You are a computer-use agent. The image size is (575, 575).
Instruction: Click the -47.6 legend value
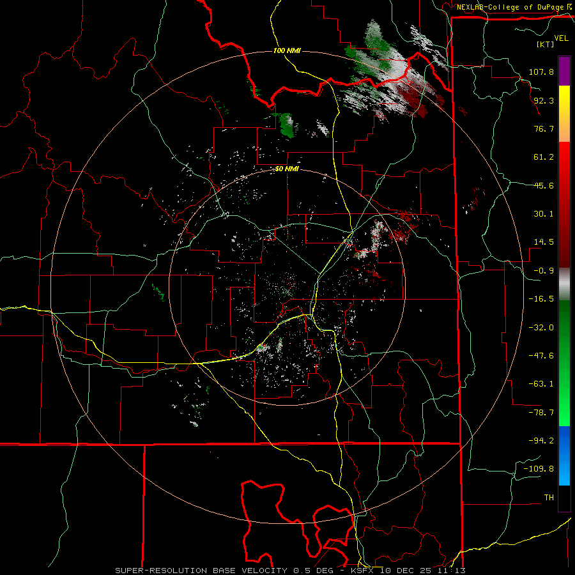(x=541, y=356)
